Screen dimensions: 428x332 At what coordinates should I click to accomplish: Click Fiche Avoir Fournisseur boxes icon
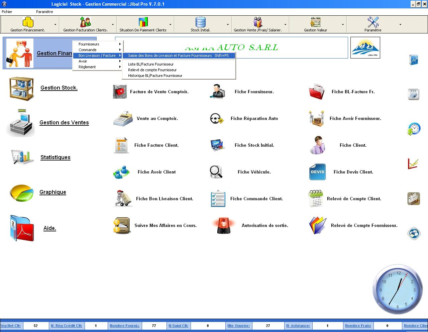pyautogui.click(x=316, y=118)
